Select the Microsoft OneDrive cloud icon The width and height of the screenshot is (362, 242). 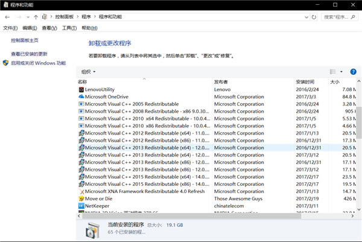(x=81, y=96)
